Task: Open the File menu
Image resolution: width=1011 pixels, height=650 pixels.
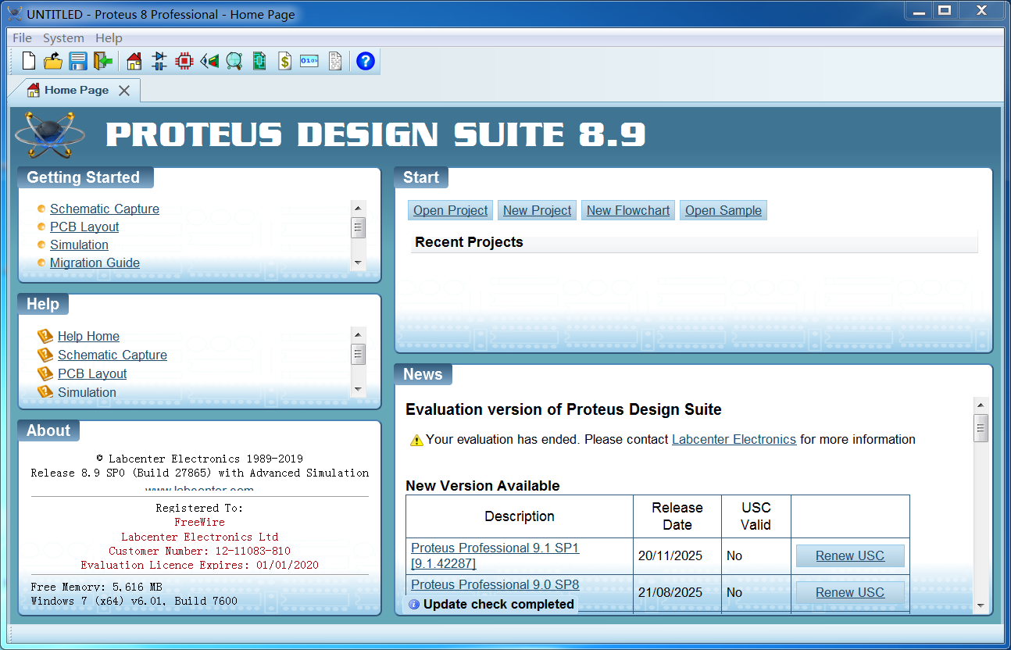Action: point(23,37)
